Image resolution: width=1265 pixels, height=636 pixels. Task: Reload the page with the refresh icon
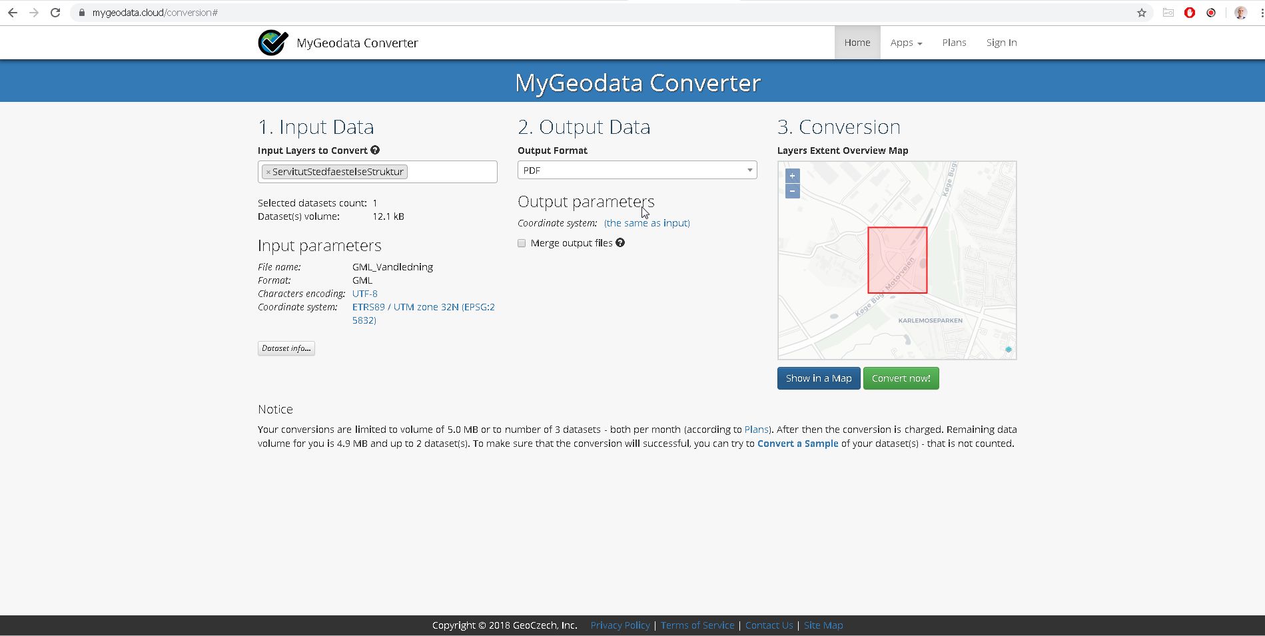pyautogui.click(x=55, y=13)
